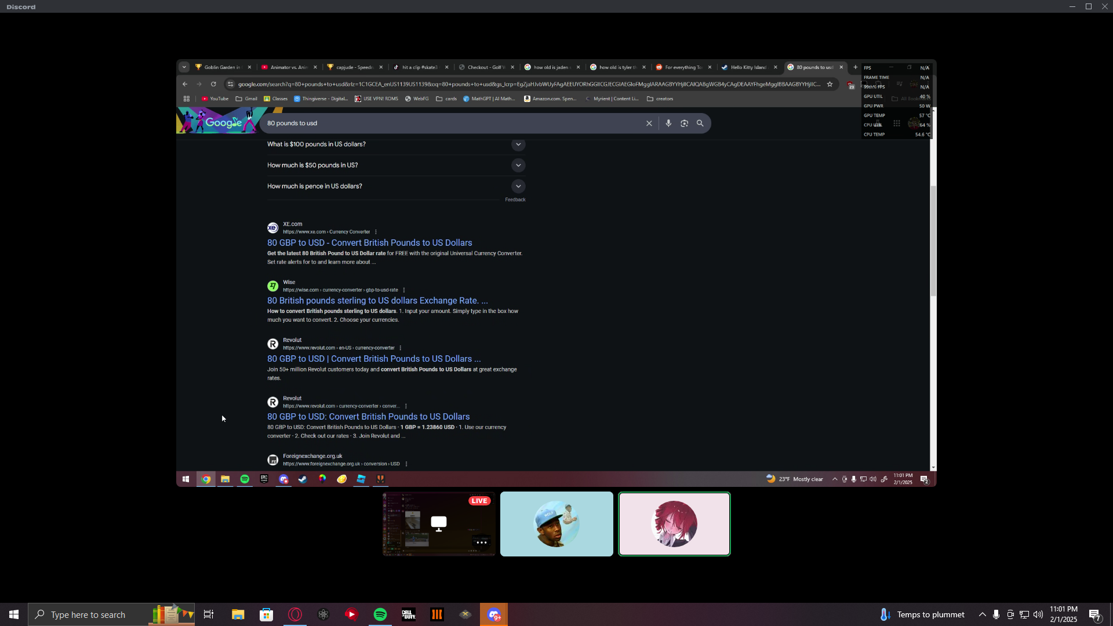Click the Spotify icon in the taskbar
The height and width of the screenshot is (626, 1113).
click(380, 614)
